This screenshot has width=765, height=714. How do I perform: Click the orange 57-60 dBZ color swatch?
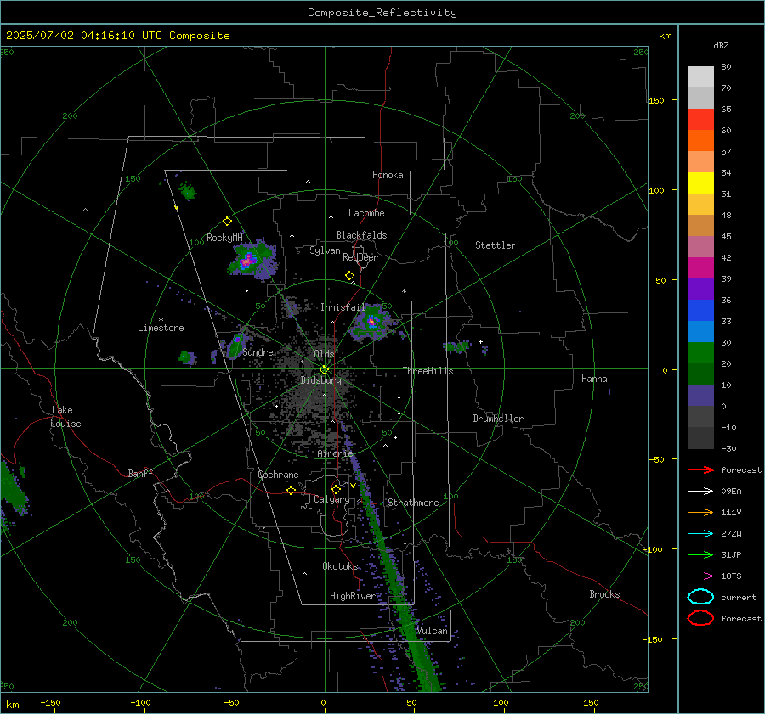[x=700, y=141]
